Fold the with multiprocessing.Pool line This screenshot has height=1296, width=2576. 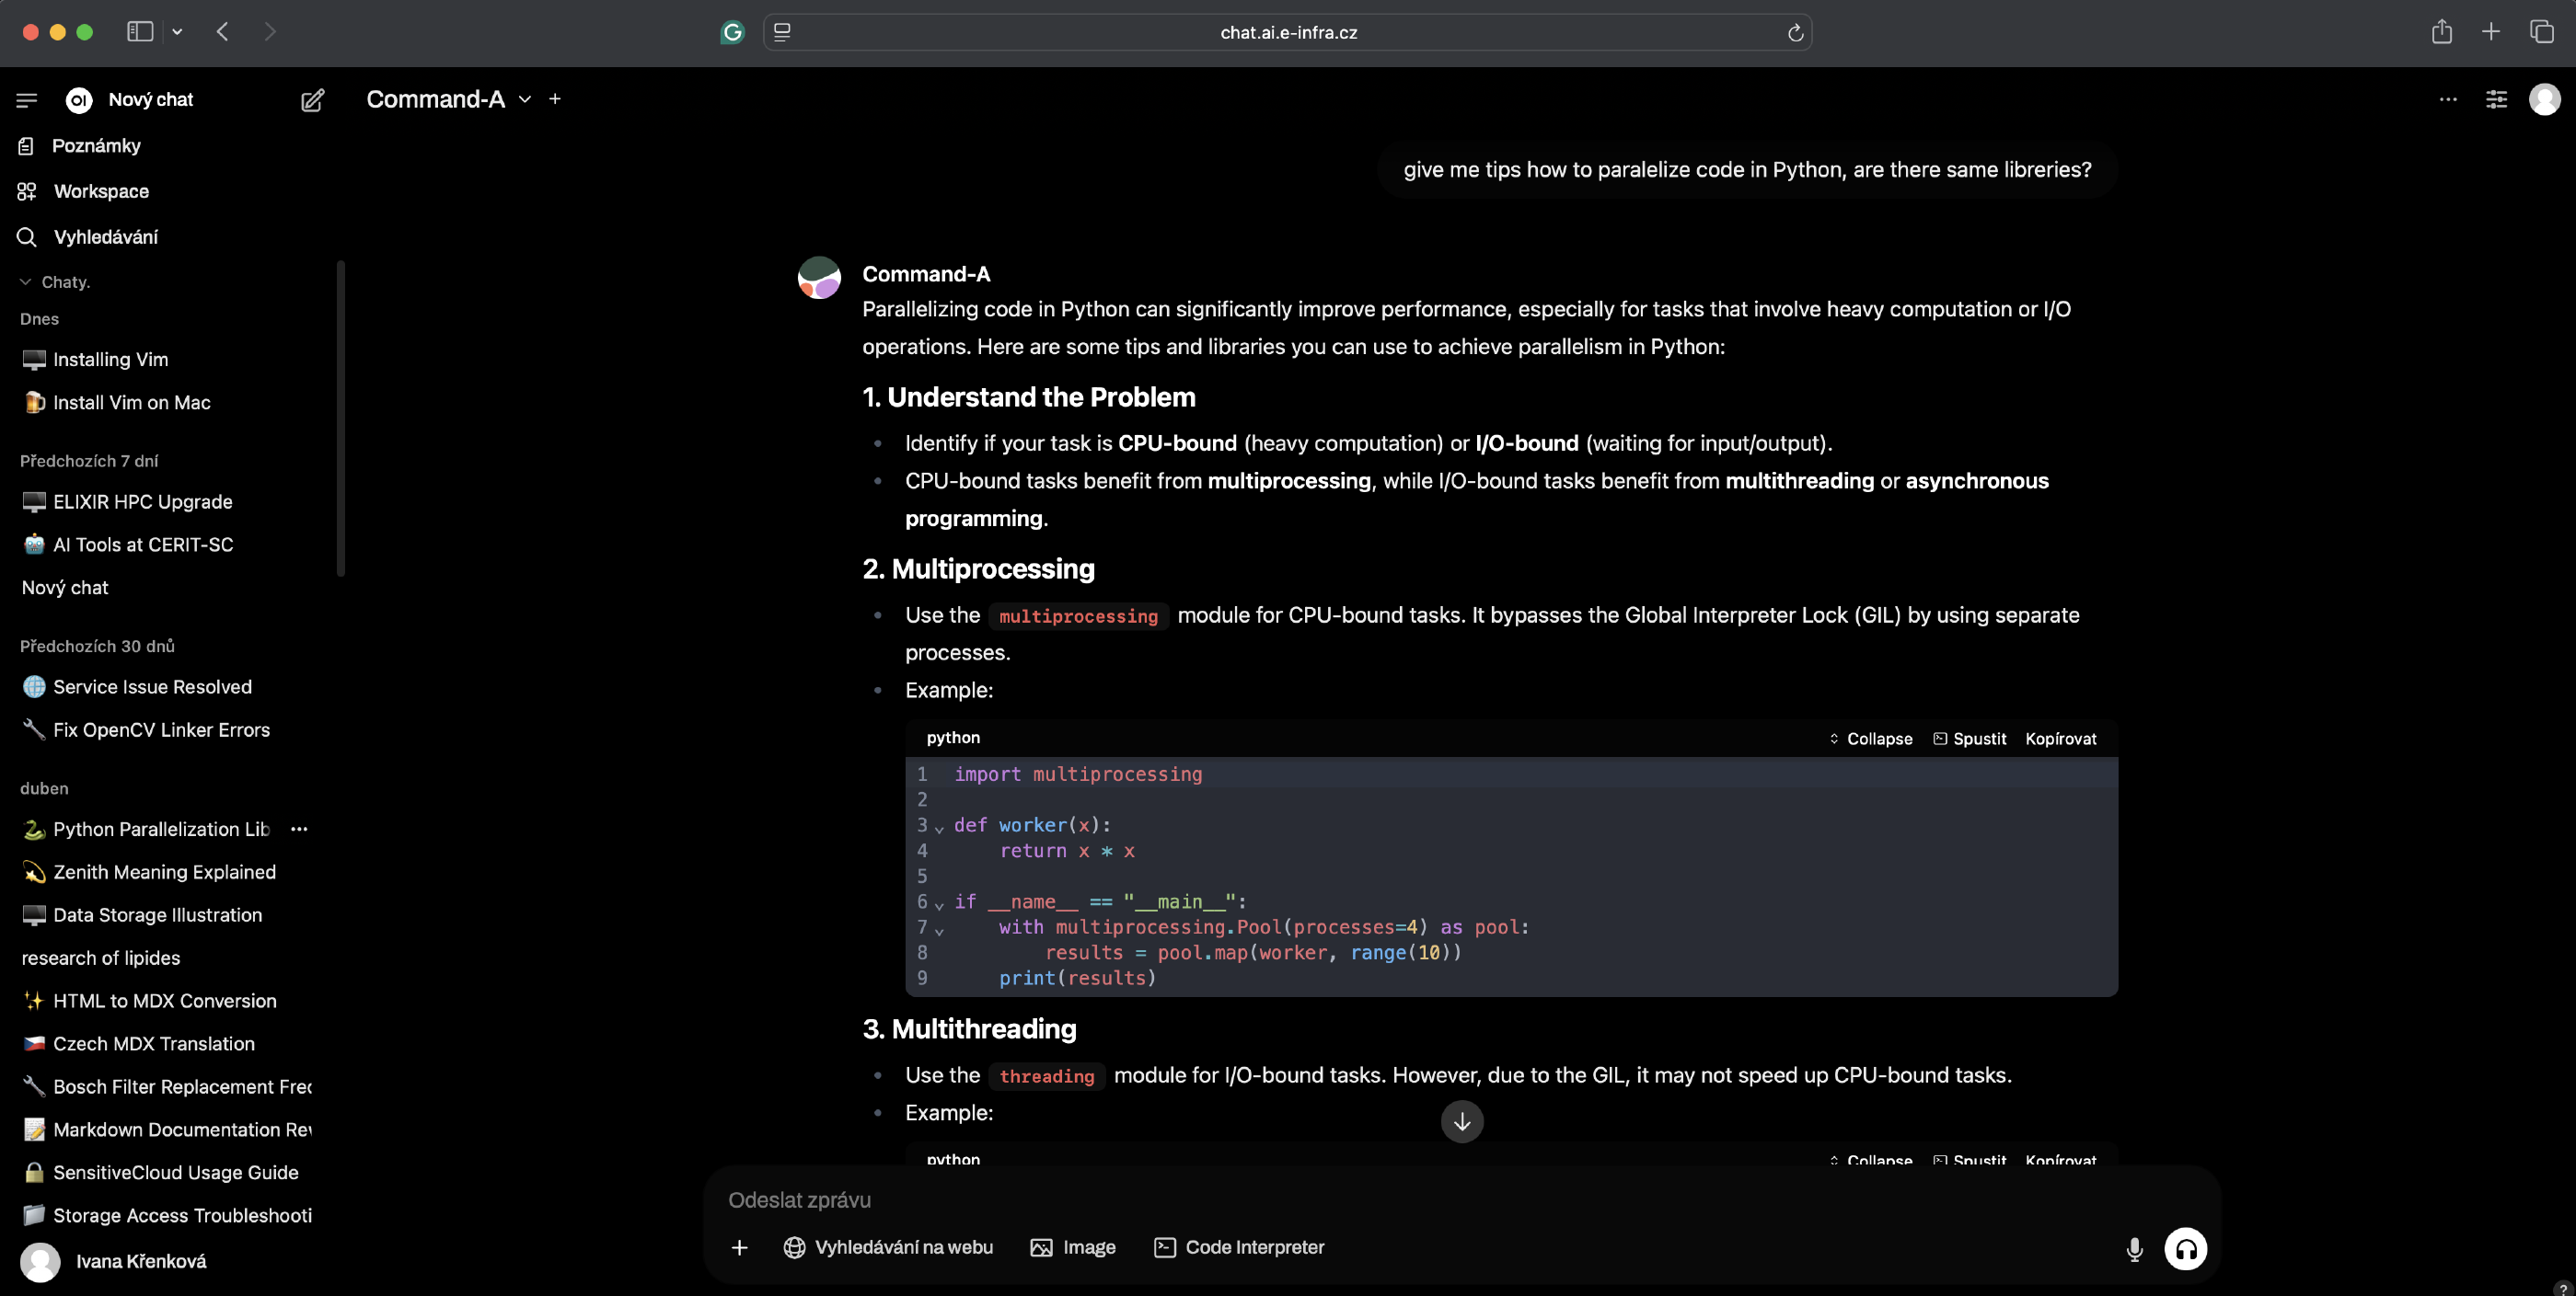point(939,931)
